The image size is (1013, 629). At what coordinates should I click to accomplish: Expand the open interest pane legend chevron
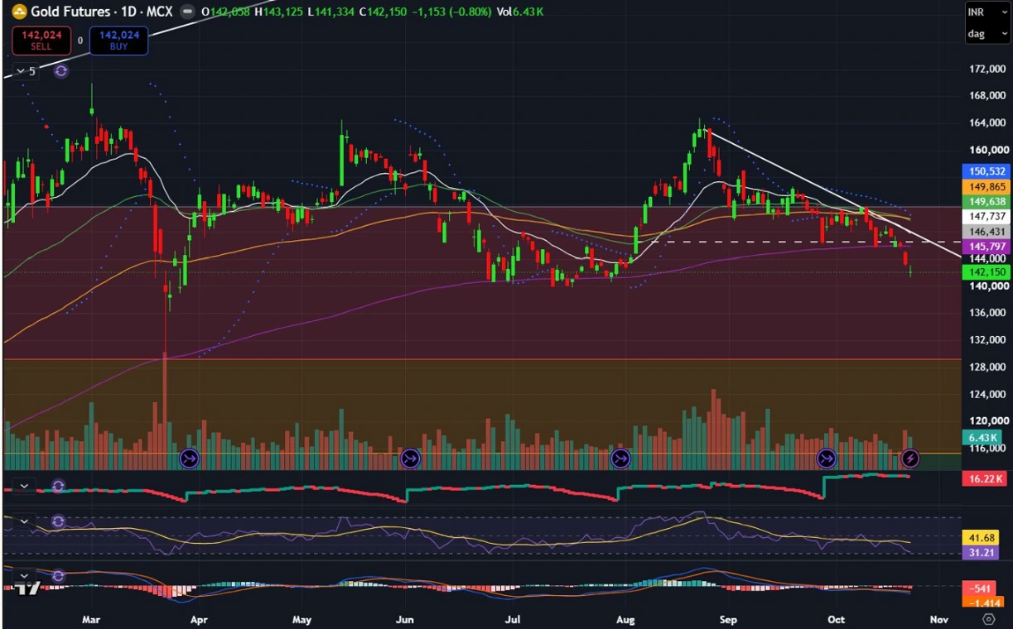(x=25, y=486)
